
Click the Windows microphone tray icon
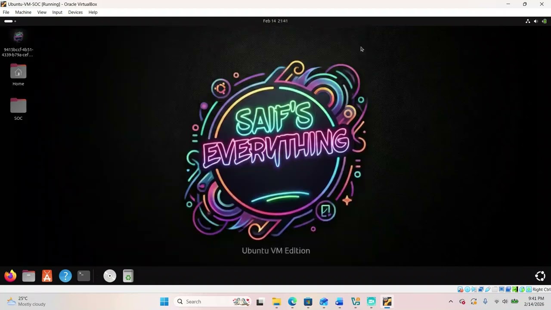click(x=485, y=301)
